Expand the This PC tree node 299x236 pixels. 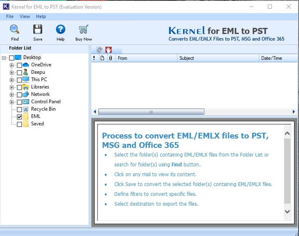(11, 80)
